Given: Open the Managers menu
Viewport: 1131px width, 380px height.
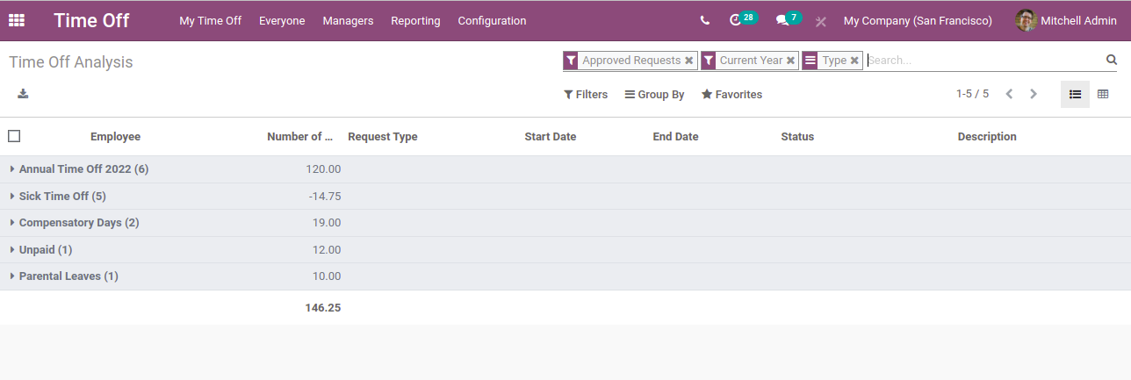Looking at the screenshot, I should [x=348, y=20].
